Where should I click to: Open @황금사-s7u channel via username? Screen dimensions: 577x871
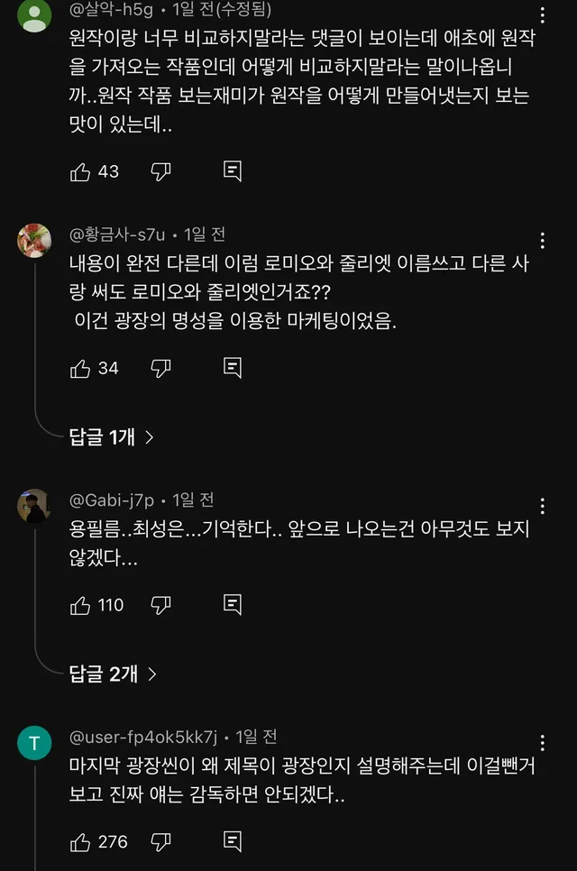point(117,234)
